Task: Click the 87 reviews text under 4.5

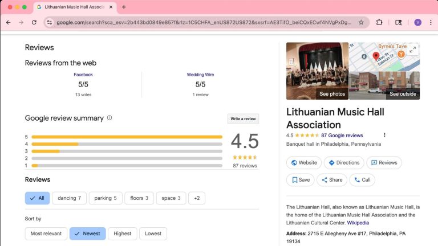Action: tap(245, 166)
